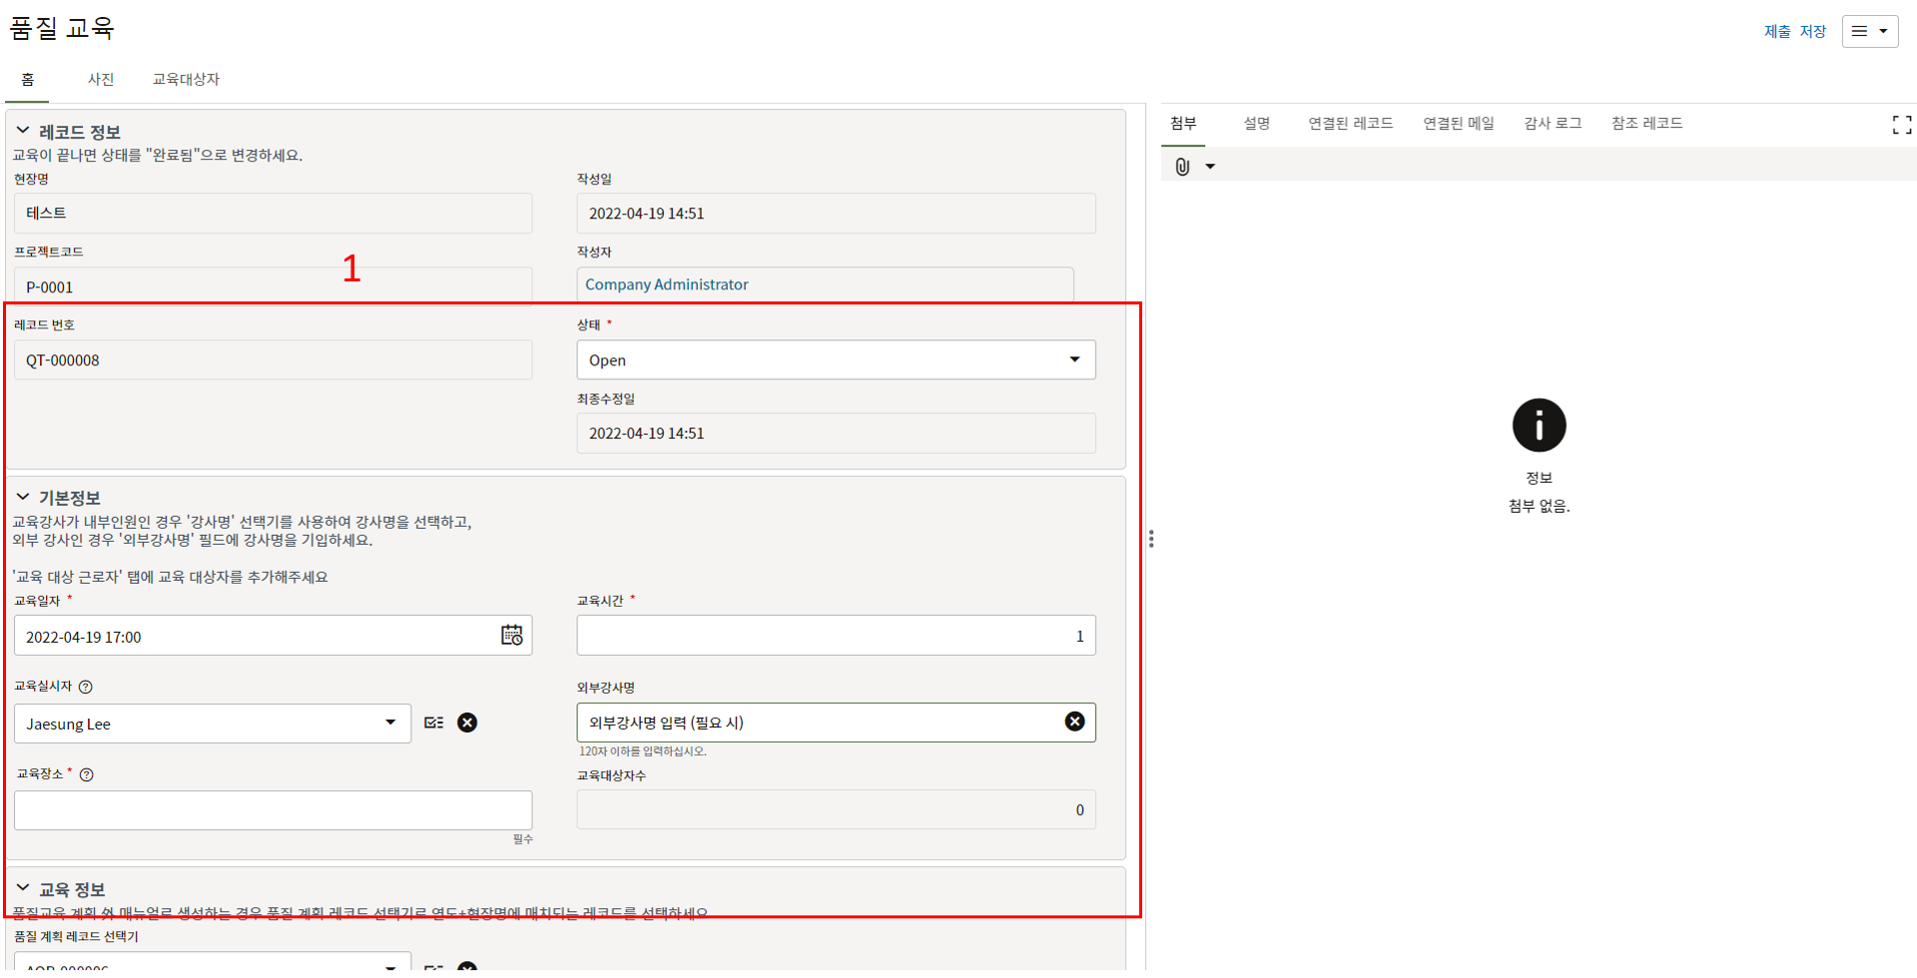Open the hamburger menu at top right
This screenshot has width=1917, height=978.
click(x=1869, y=31)
